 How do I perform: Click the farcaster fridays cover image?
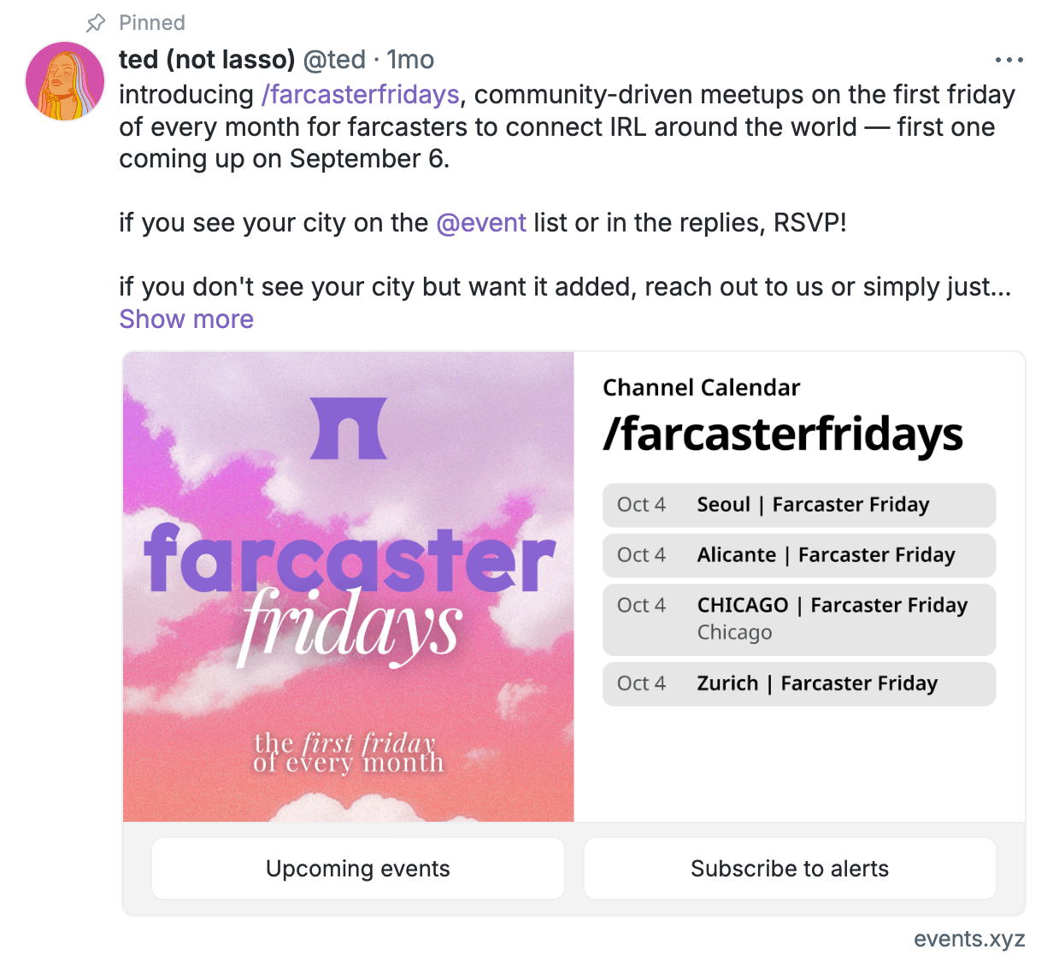coord(349,587)
